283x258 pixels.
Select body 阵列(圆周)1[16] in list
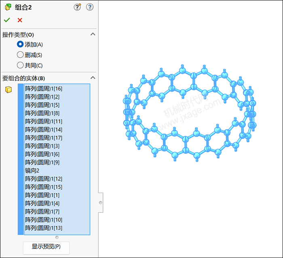pyautogui.click(x=57, y=88)
